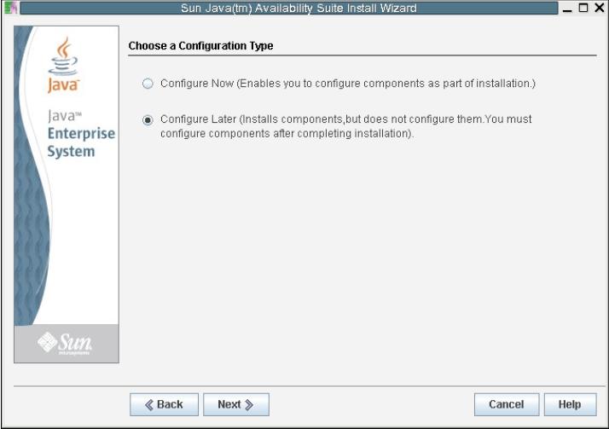The image size is (609, 429).
Task: Click the Sun Microsystems logo
Action: [65, 343]
